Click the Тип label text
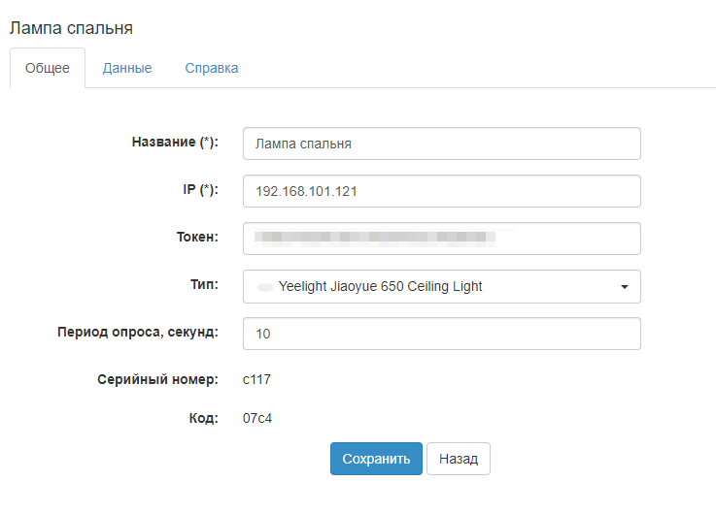This screenshot has width=716, height=513. tap(204, 285)
